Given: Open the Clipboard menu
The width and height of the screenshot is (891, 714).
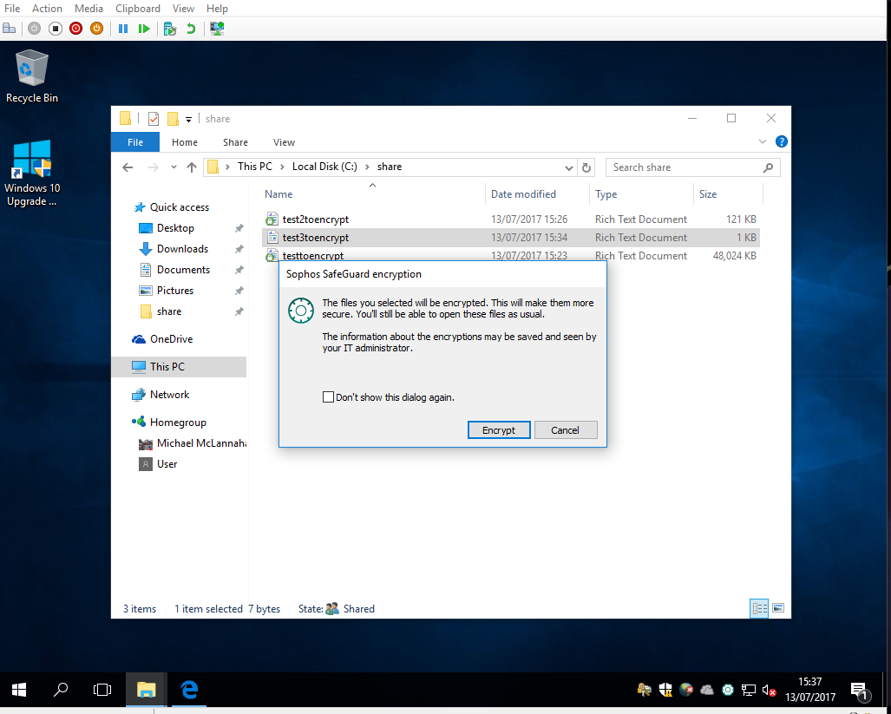Looking at the screenshot, I should (138, 9).
